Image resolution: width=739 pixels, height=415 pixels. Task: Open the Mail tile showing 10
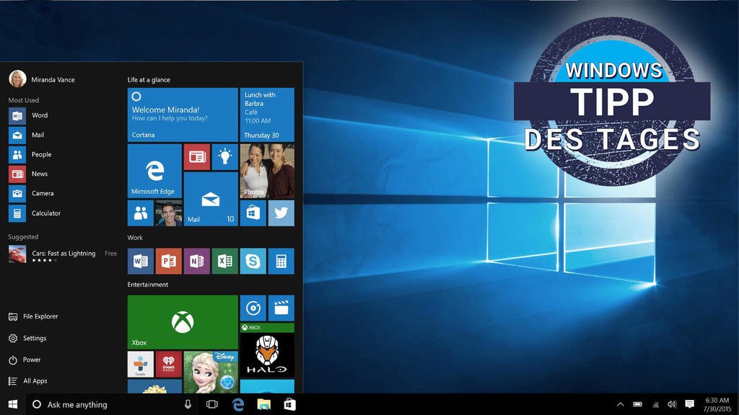click(x=211, y=199)
